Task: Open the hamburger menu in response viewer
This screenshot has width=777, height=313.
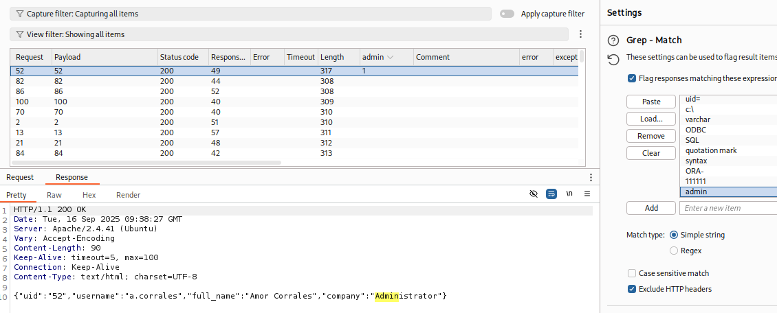Action: point(587,194)
